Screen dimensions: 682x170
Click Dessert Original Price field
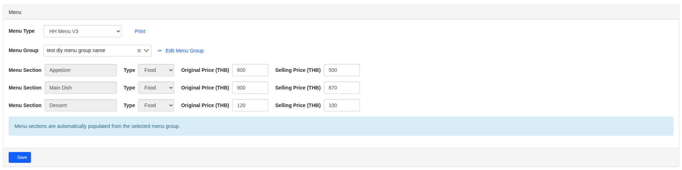coord(250,105)
